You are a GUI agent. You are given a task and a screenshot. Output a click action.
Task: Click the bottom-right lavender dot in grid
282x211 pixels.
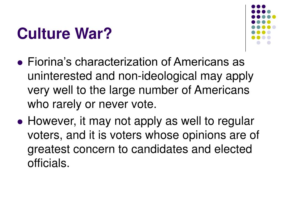269,43
